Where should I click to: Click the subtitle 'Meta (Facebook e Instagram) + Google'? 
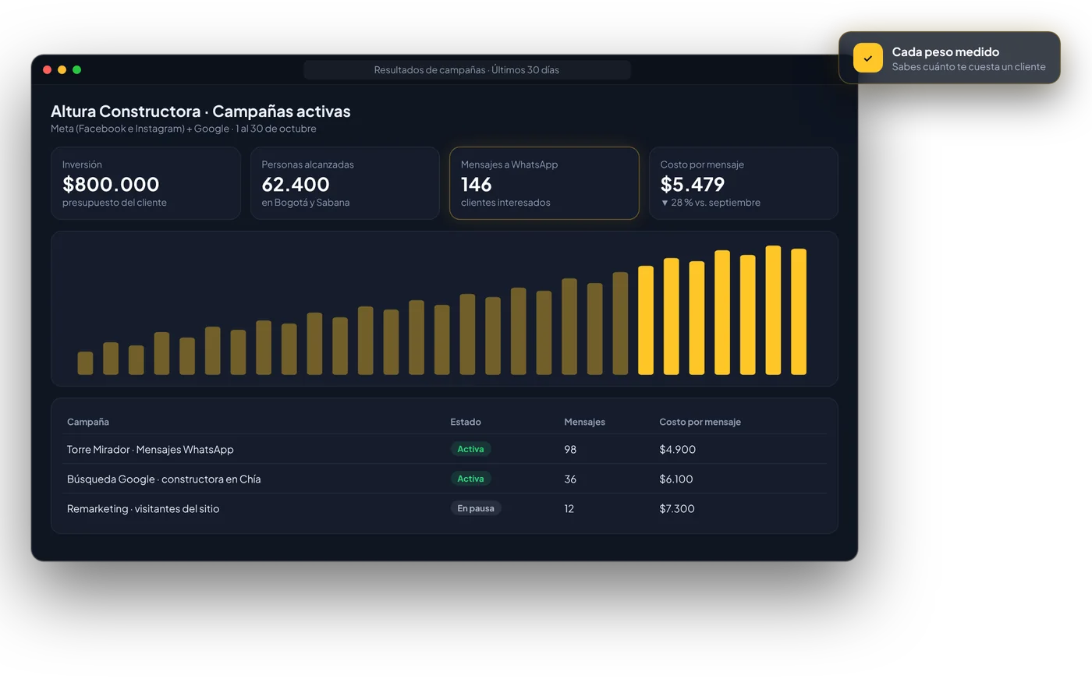coord(140,129)
